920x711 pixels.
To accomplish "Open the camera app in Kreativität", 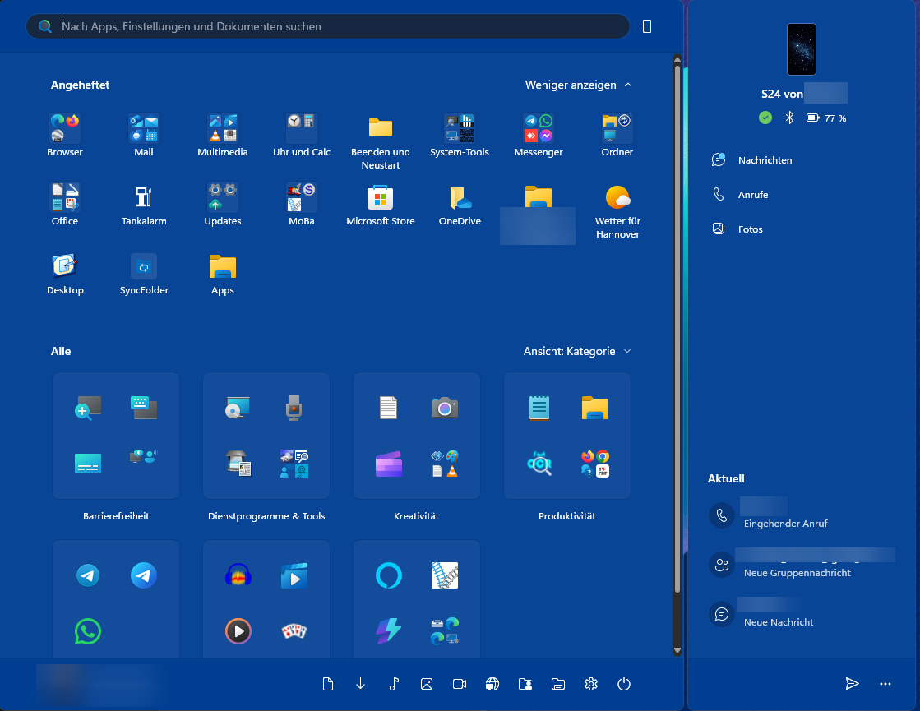I will 444,408.
